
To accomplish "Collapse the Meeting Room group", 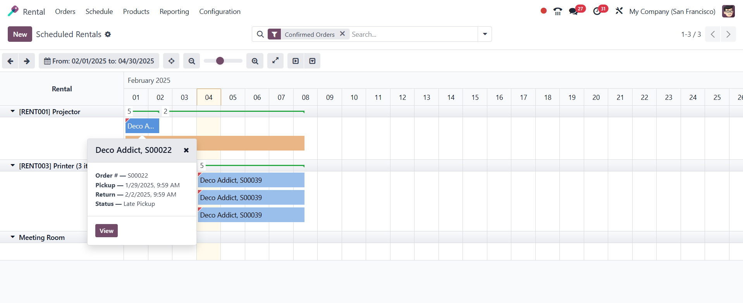I will (x=13, y=237).
